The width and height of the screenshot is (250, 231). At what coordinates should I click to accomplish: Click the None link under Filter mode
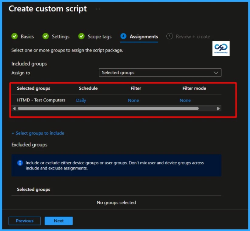pyautogui.click(x=185, y=100)
